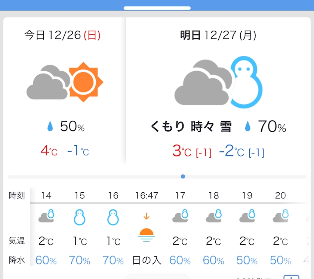Tap tomorrow's 70% raindrop icon
Image resolution: width=314 pixels, height=279 pixels.
(x=247, y=127)
